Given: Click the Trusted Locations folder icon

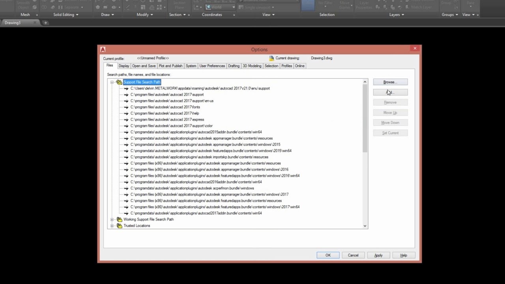Looking at the screenshot, I should [119, 226].
